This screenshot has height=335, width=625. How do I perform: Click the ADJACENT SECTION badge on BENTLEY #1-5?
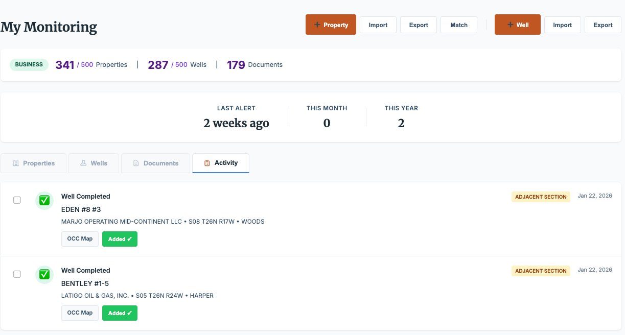click(x=541, y=271)
